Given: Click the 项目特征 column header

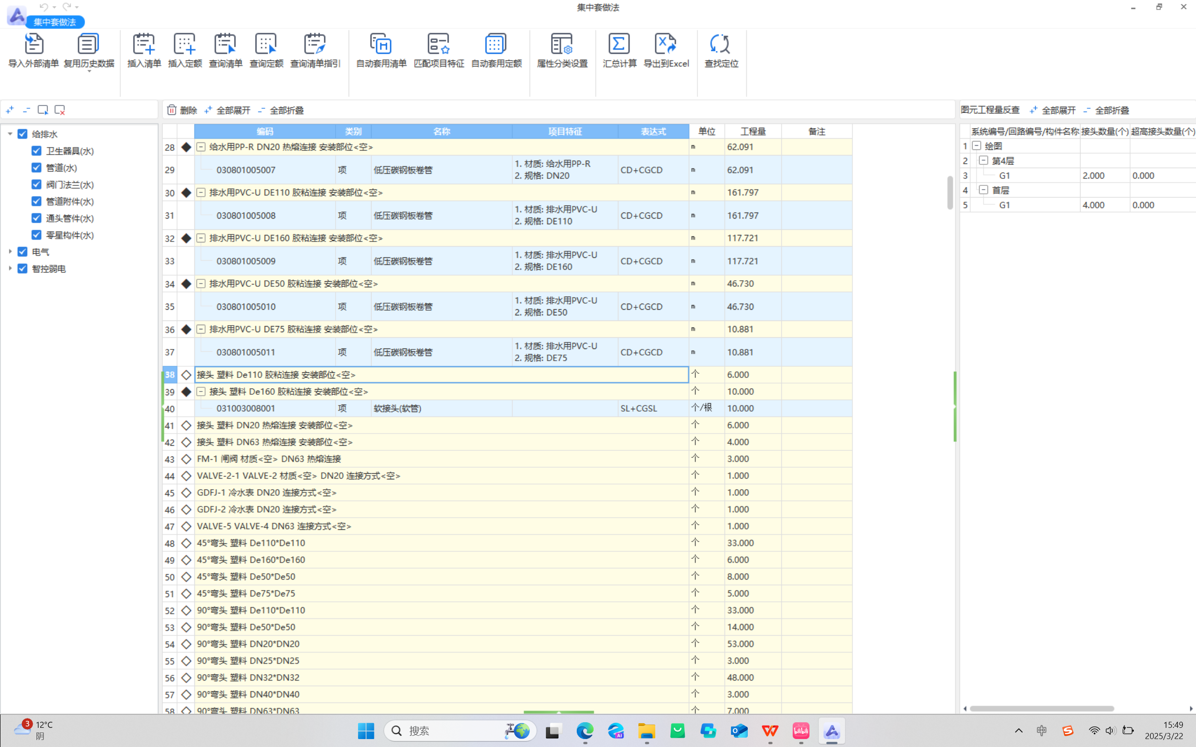Looking at the screenshot, I should click(x=565, y=131).
